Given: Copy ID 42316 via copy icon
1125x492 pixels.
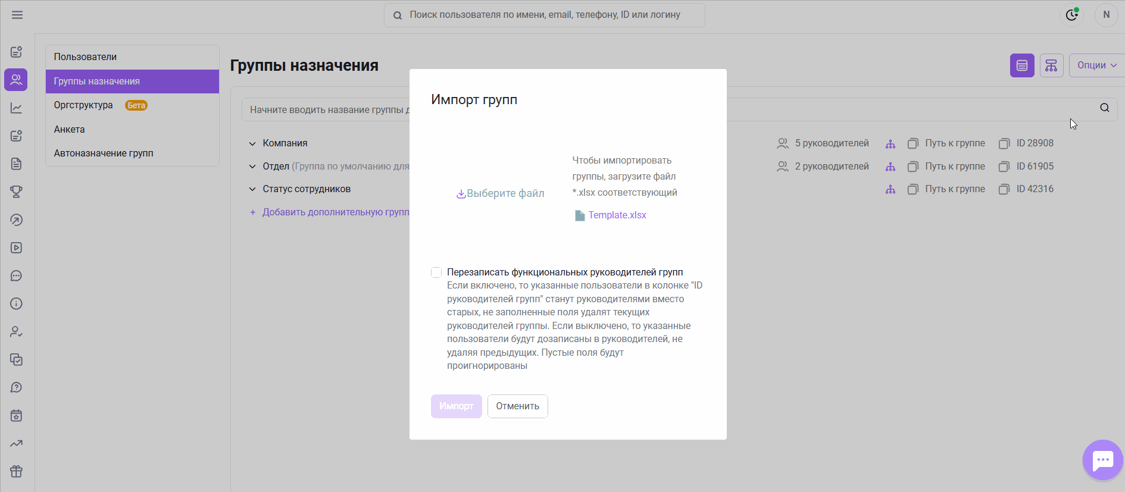Looking at the screenshot, I should click(x=1004, y=189).
